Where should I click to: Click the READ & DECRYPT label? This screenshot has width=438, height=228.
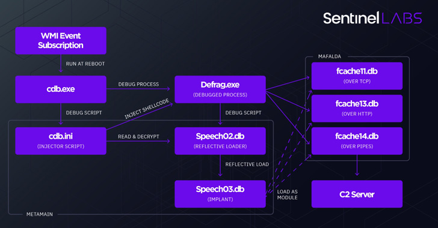pos(138,137)
